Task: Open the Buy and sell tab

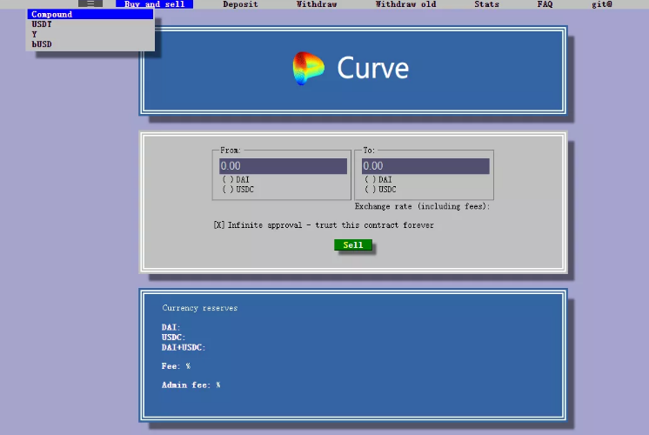Action: [154, 4]
